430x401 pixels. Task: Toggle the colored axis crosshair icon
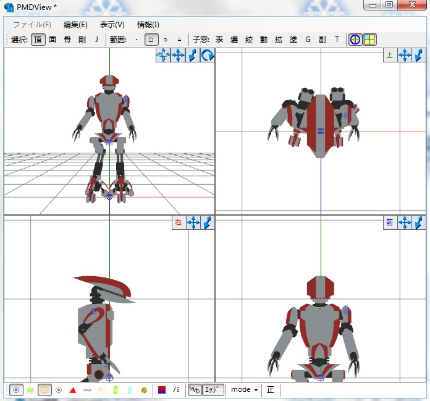(355, 40)
